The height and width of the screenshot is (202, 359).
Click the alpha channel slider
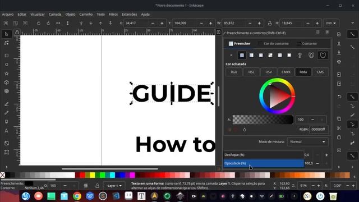[x=263, y=120]
